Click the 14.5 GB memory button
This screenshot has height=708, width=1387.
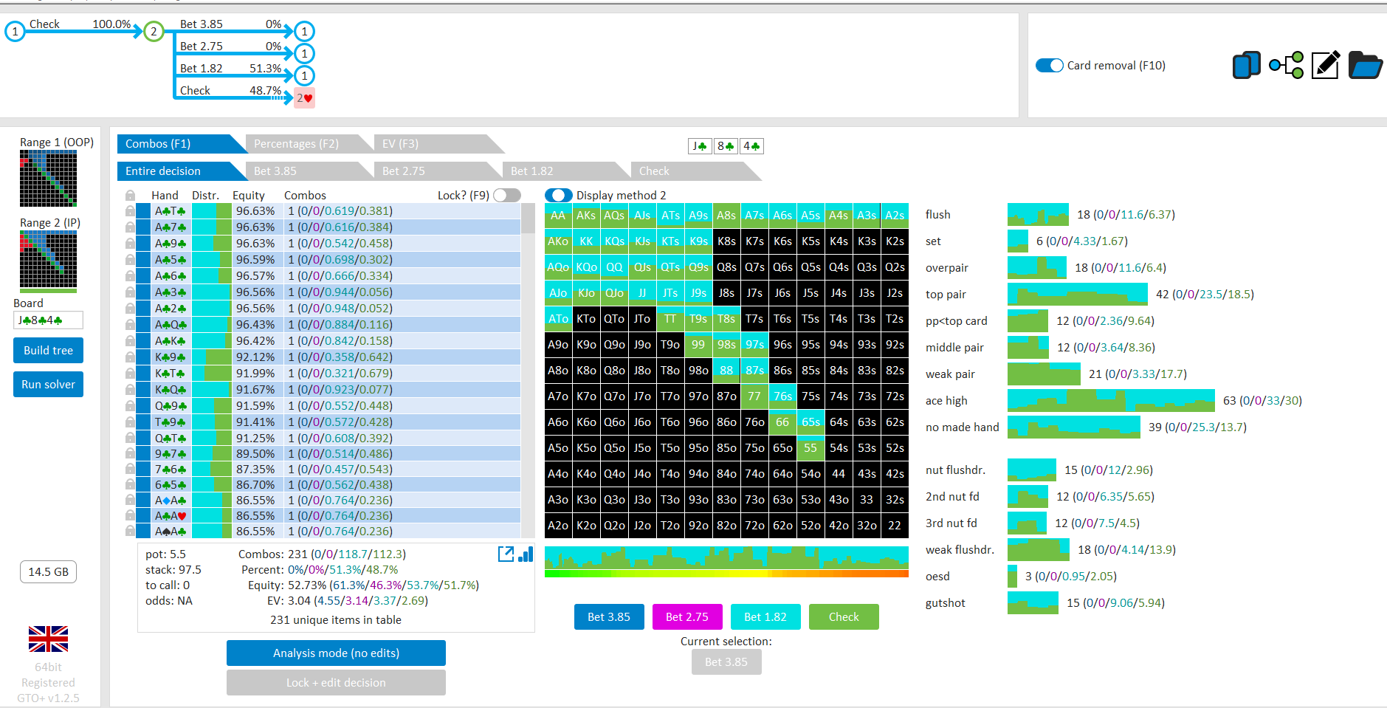tap(48, 572)
